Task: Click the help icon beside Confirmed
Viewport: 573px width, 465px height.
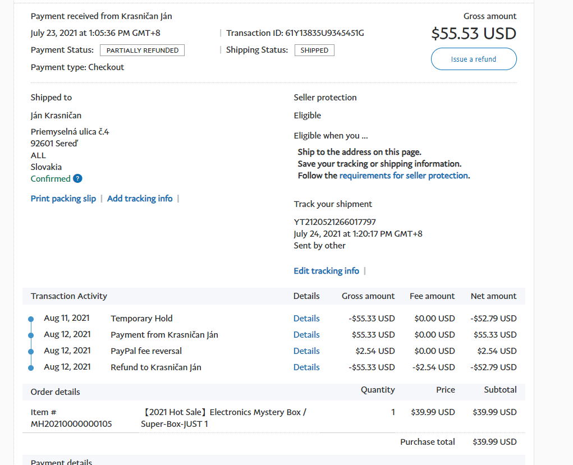Action: (x=77, y=179)
